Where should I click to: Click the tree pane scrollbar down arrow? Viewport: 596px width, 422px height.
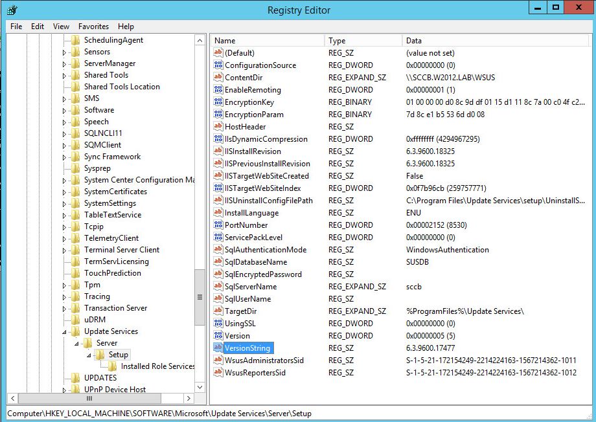point(198,386)
